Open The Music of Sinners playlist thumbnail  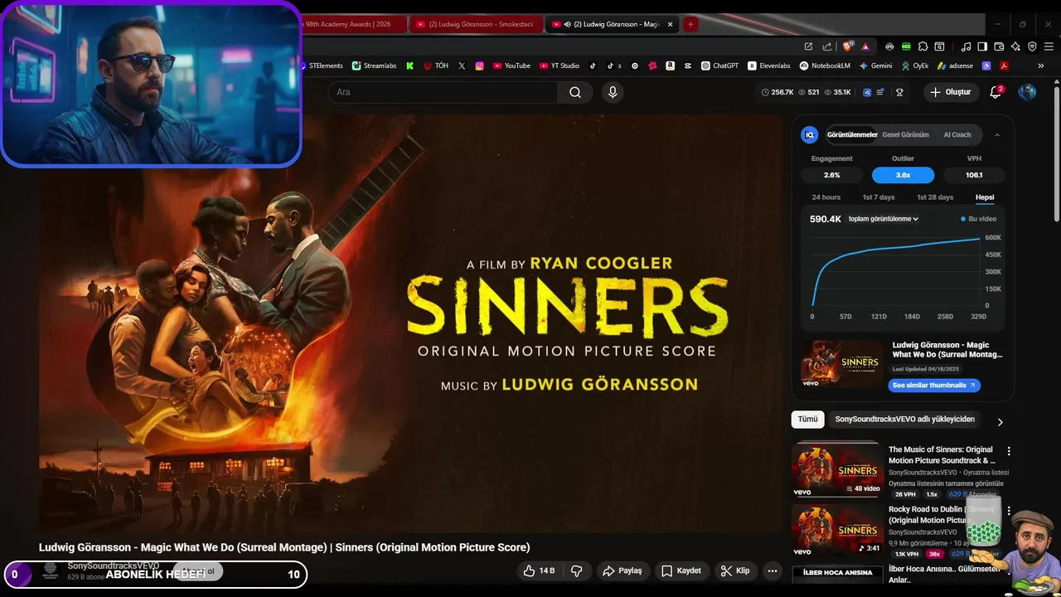(837, 470)
